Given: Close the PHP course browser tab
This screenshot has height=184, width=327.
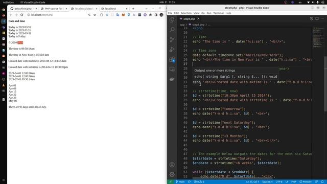Looking at the screenshot, I should click(x=66, y=9).
